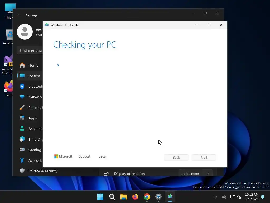
Task: Go back using Settings back arrow
Action: [19, 15]
